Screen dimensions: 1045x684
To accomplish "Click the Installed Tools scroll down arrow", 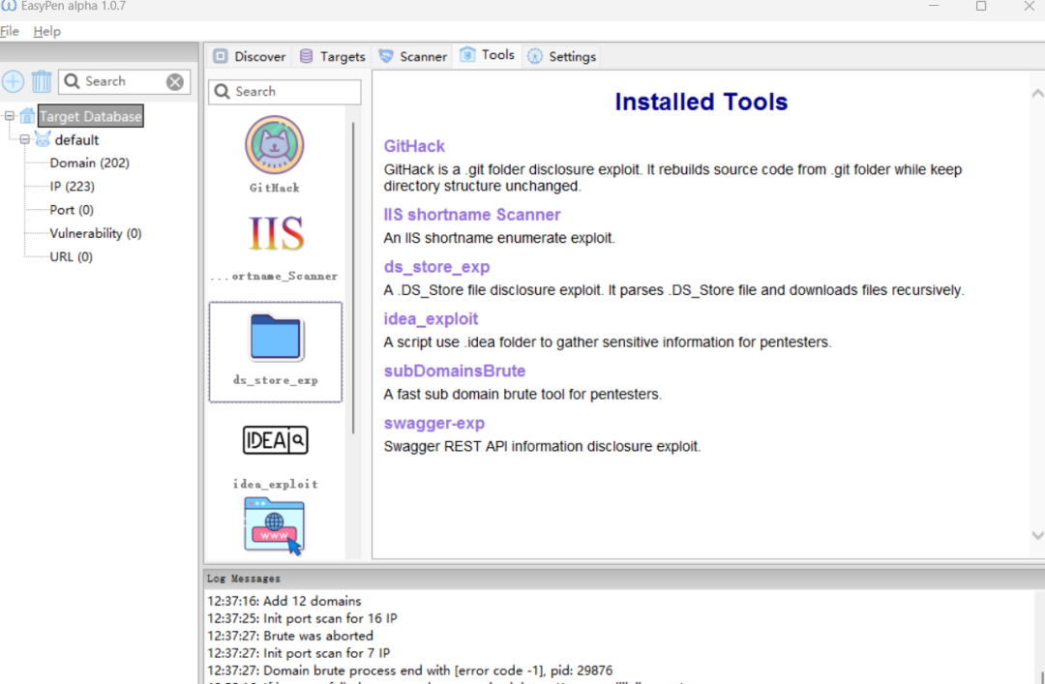I will (1037, 535).
